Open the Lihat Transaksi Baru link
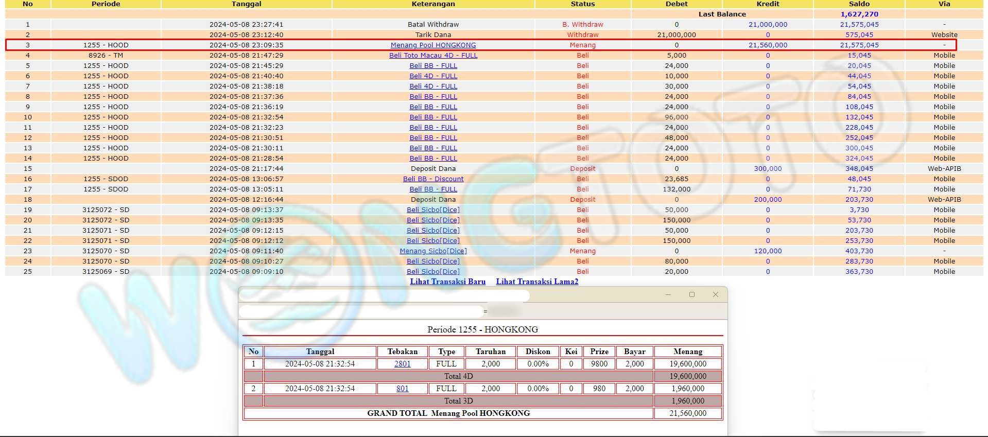The height and width of the screenshot is (437, 988). click(447, 282)
